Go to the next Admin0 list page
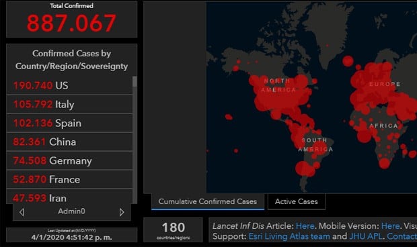 [122, 212]
